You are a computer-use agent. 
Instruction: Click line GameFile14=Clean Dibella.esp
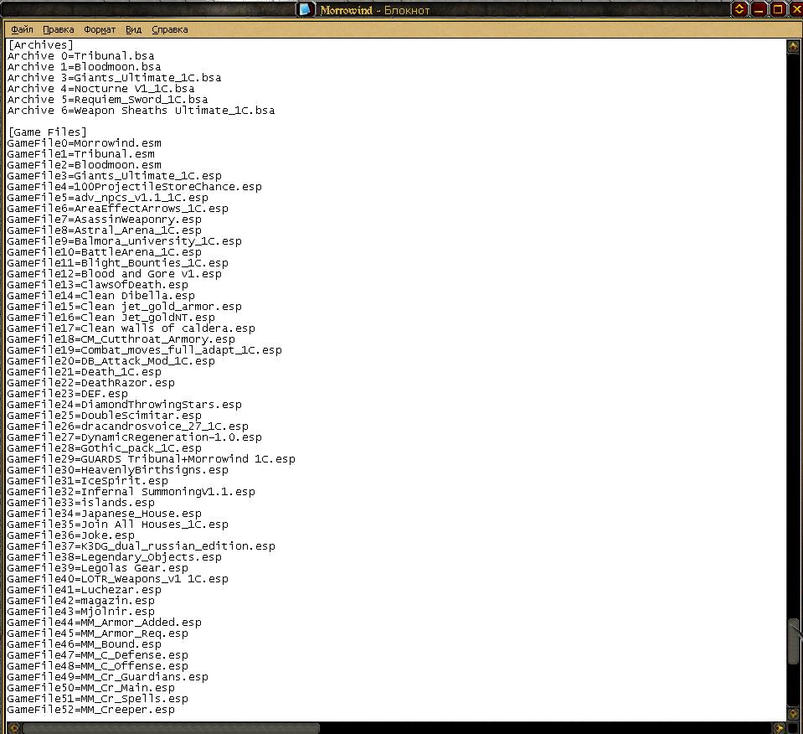pyautogui.click(x=100, y=296)
